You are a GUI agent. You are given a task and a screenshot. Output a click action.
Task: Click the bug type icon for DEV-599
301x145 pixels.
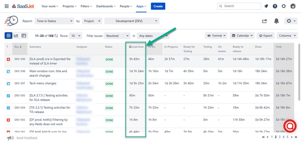tap(8, 60)
